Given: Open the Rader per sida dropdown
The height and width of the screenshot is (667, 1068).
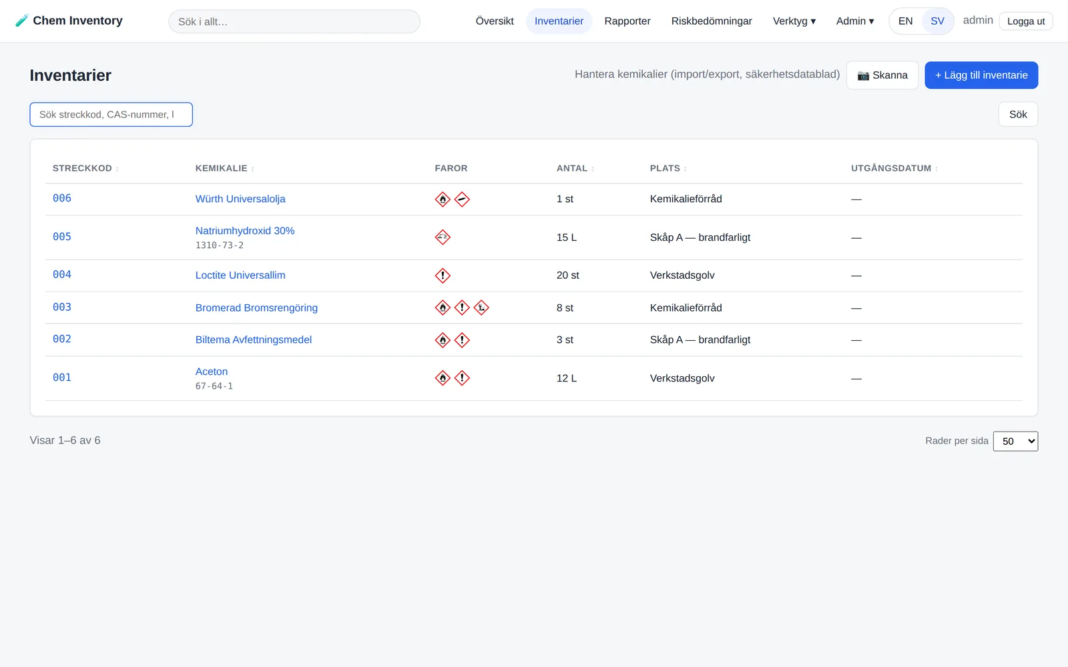Looking at the screenshot, I should tap(1015, 442).
